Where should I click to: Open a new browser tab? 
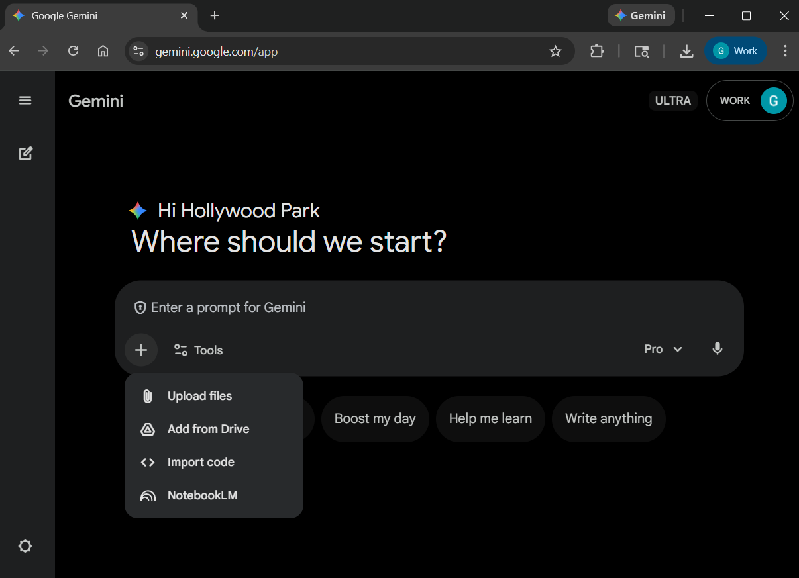point(215,15)
